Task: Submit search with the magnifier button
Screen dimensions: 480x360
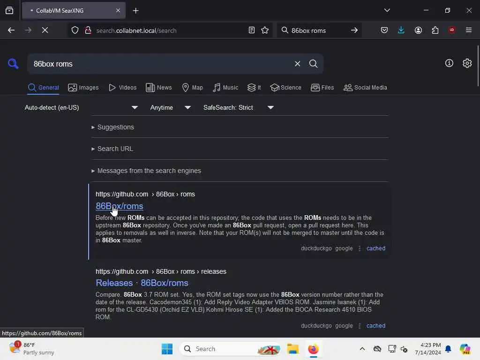Action: [x=313, y=64]
